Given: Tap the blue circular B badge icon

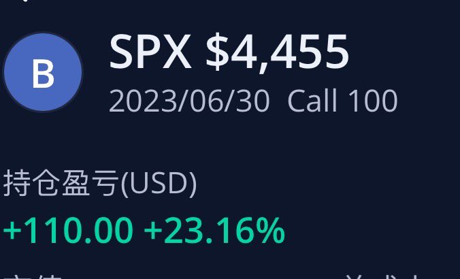Looking at the screenshot, I should (43, 73).
